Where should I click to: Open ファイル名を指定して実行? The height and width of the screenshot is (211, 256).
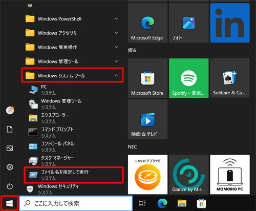click(73, 175)
